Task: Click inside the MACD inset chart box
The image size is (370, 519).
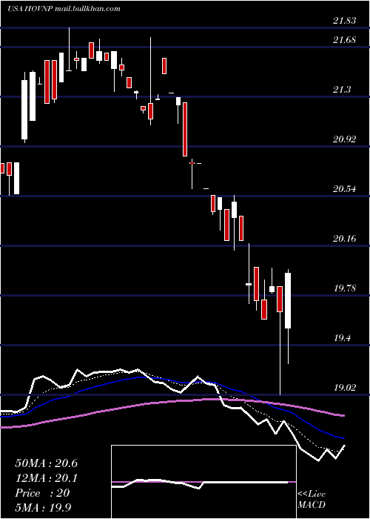Action: (x=203, y=482)
